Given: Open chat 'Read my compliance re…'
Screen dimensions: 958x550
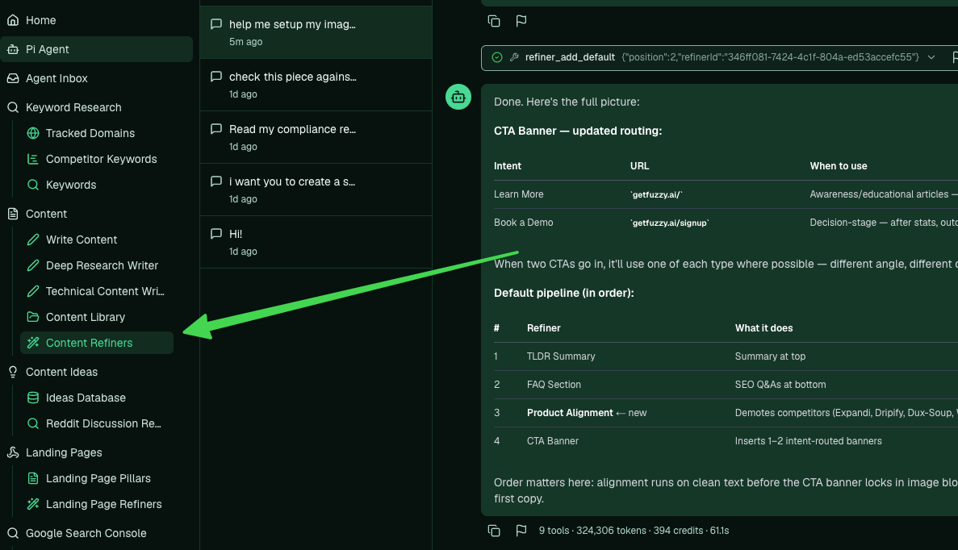Looking at the screenshot, I should [316, 137].
